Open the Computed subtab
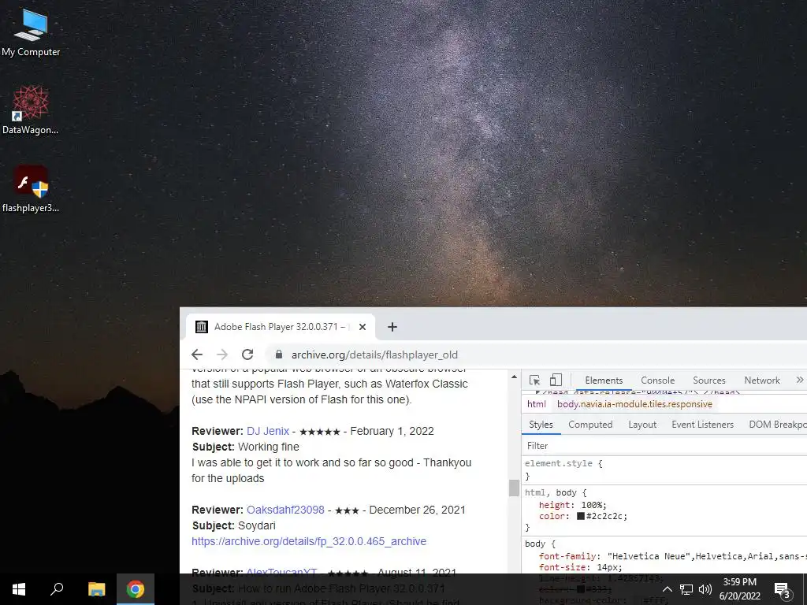Screen dimensions: 807x605 (x=590, y=425)
